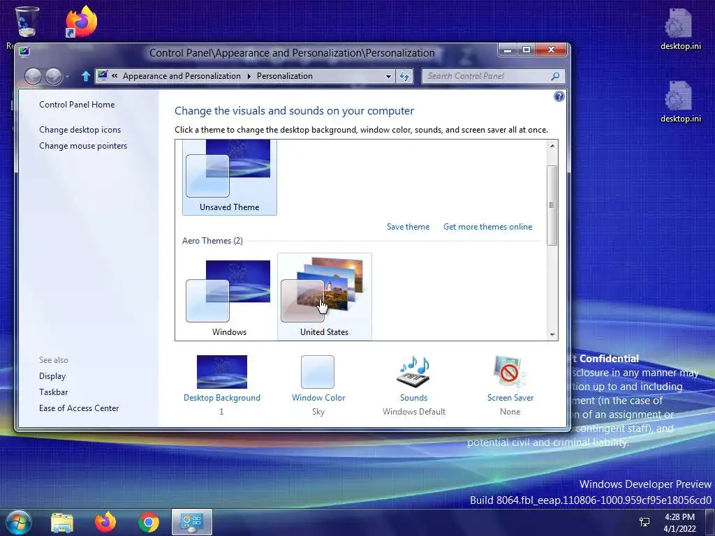Minimize the Personalization window
Viewport: 715px width, 536px height.
pyautogui.click(x=508, y=50)
